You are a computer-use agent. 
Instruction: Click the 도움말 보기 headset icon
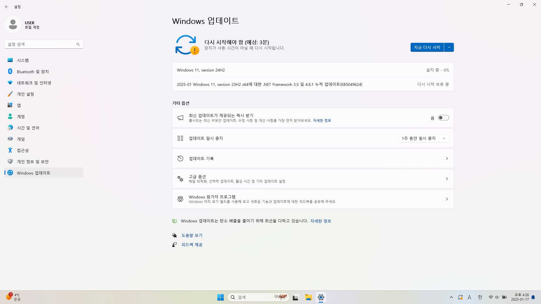pos(174,235)
